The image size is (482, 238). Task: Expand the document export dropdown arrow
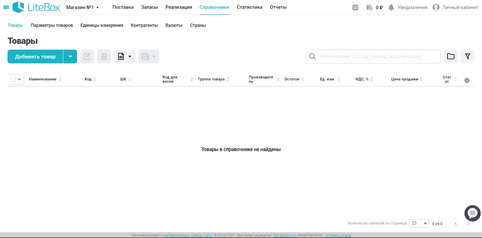130,56
